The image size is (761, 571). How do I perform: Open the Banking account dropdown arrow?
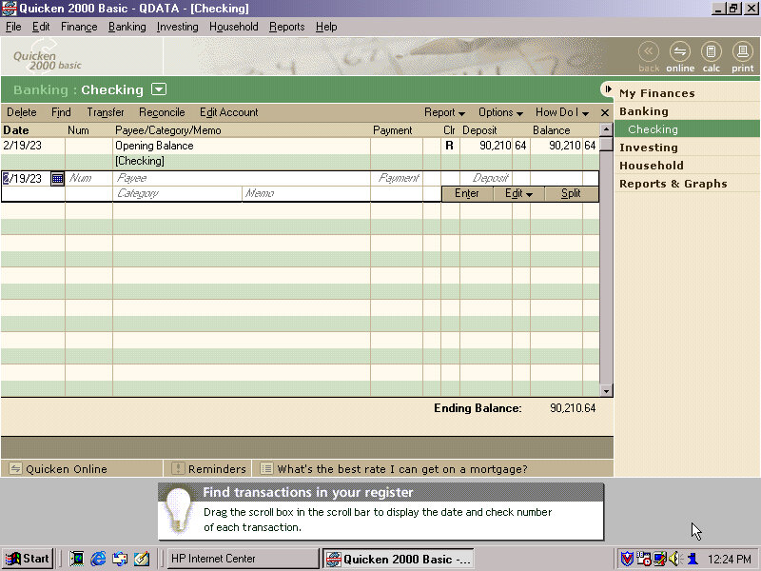pos(159,89)
